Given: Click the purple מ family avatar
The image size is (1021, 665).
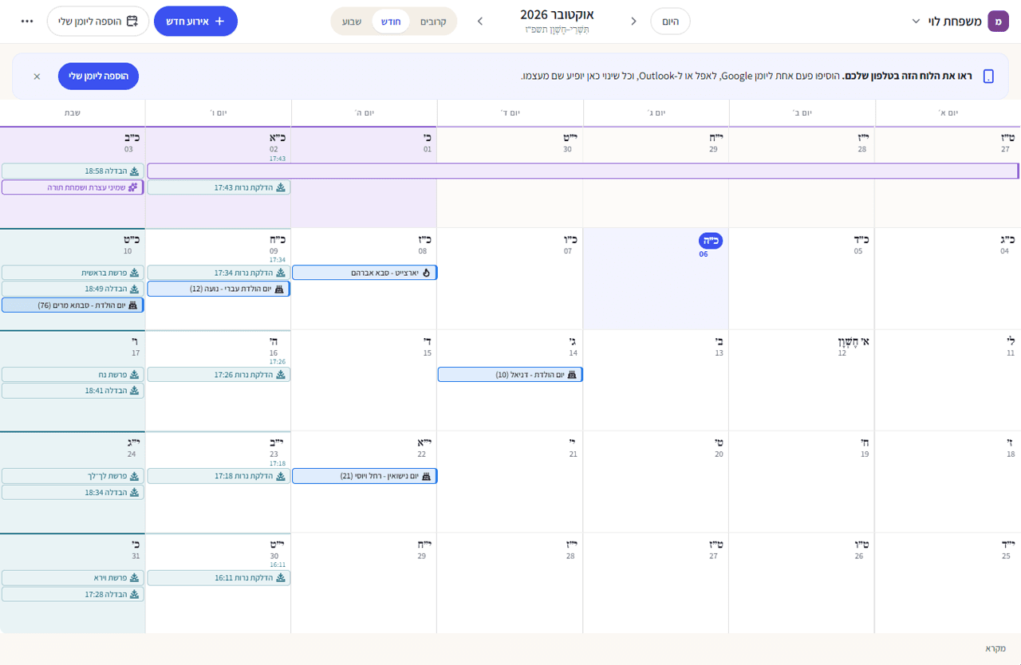Looking at the screenshot, I should 998,21.
